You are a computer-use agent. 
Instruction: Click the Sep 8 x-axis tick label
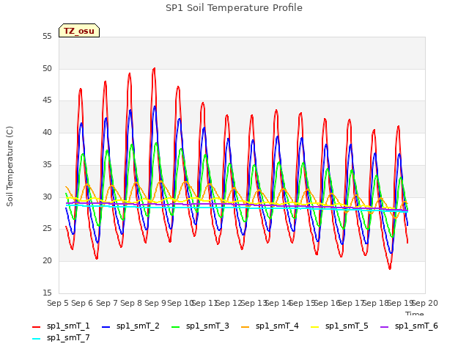pyautogui.click(x=131, y=303)
